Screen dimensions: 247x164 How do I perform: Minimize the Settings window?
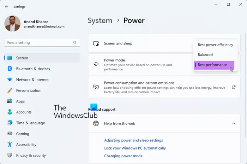pos(216,4)
